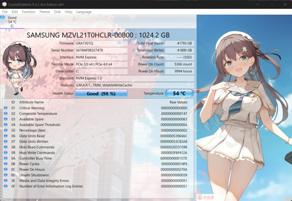Click the Firmware field GXA7301Q

click(x=101, y=43)
